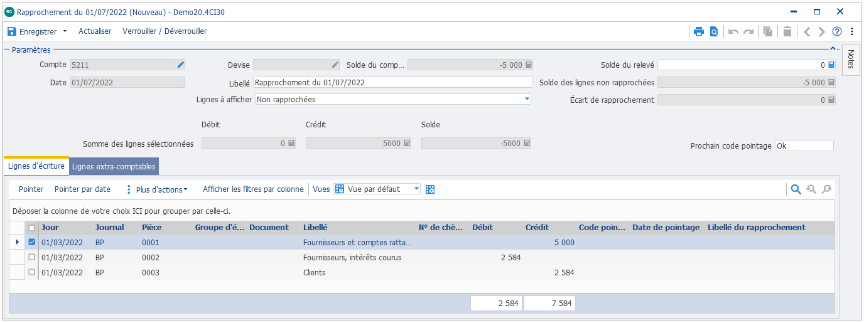Image resolution: width=864 pixels, height=323 pixels.
Task: Click the pencil icon in the Devise field
Action: tap(335, 65)
